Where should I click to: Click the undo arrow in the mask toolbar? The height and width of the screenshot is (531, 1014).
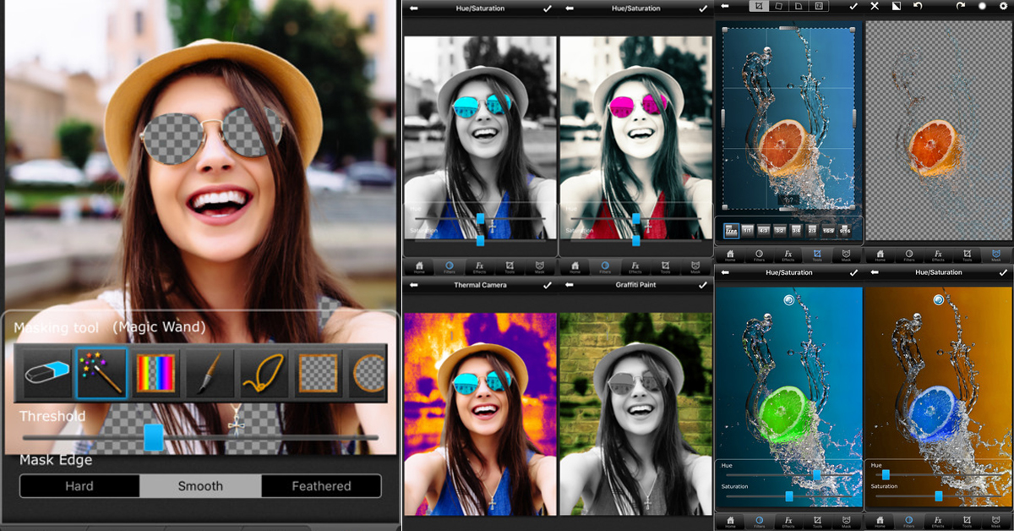tap(919, 6)
